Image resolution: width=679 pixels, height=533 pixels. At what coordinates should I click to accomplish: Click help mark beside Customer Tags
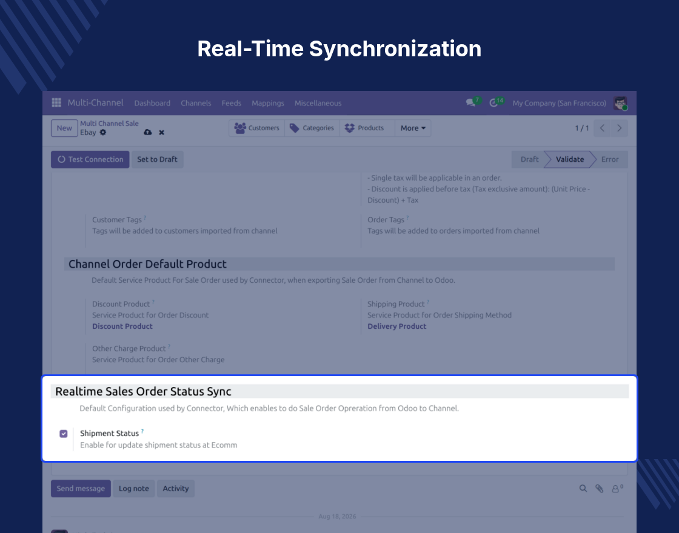145,217
